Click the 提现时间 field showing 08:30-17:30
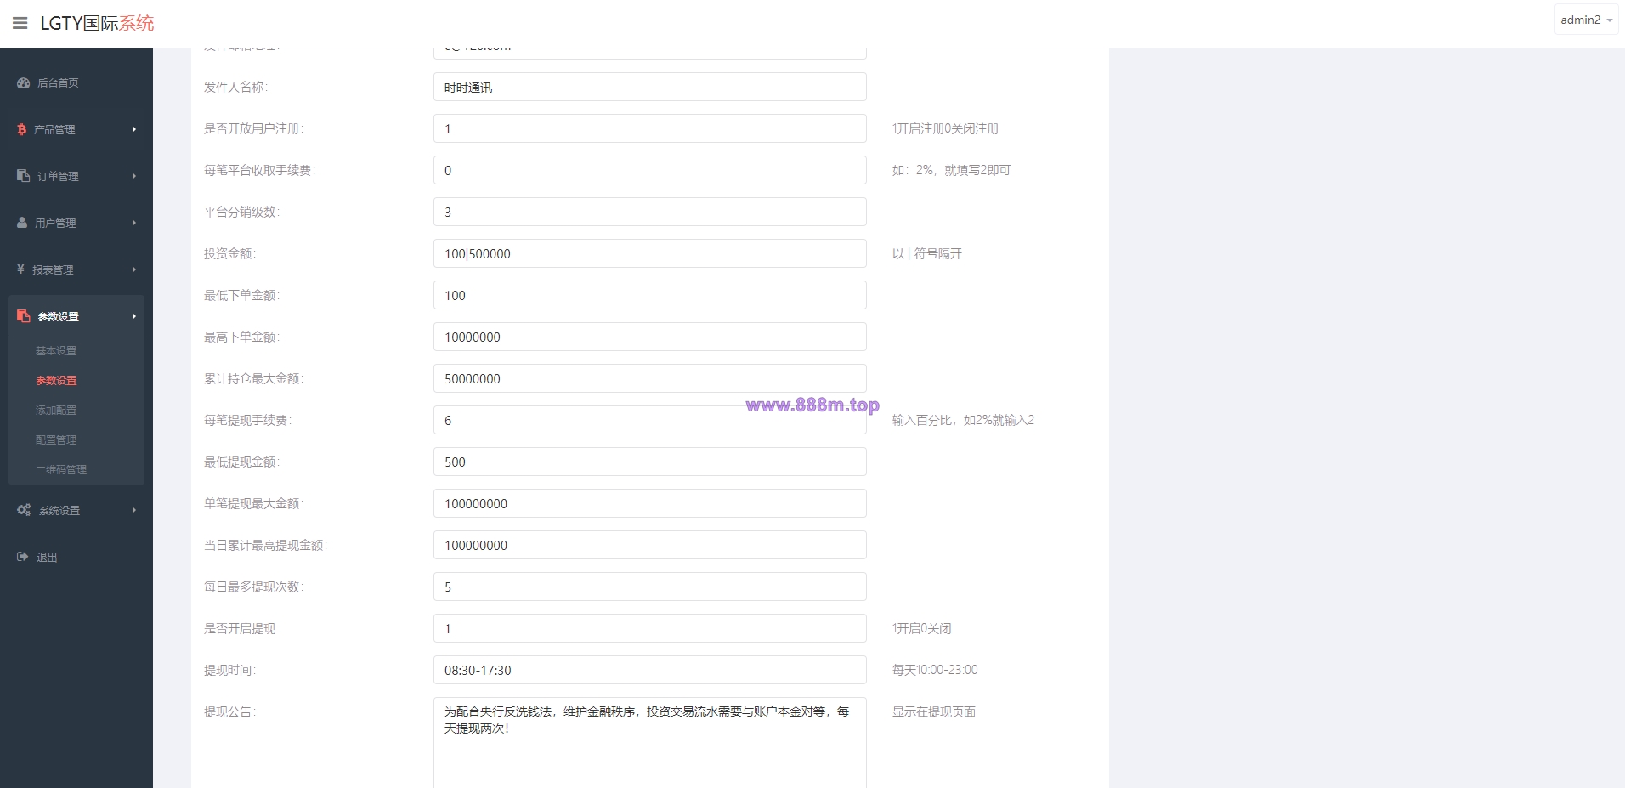 (650, 670)
